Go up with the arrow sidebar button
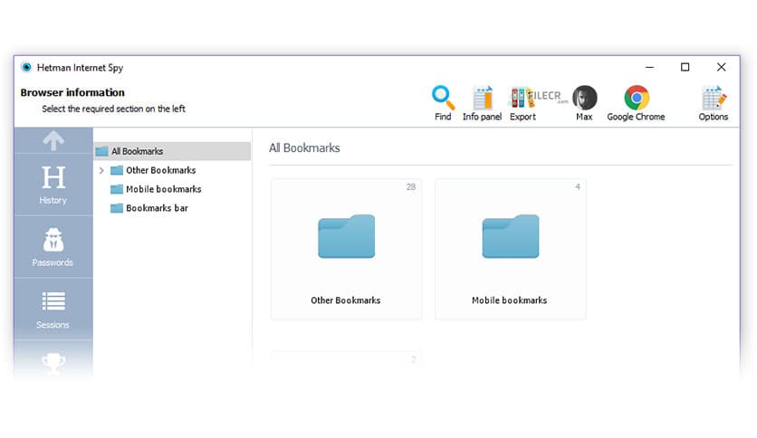Viewport: 757px width, 438px height. point(53,140)
